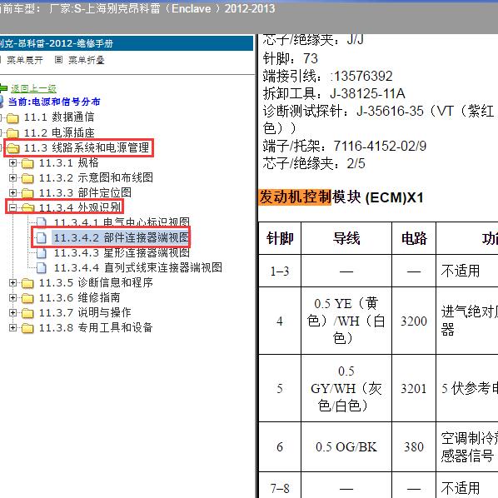Click the 11.3.5 诊断信息和程序 folder icon
Viewport: 498px width, 498px height.
(27, 283)
